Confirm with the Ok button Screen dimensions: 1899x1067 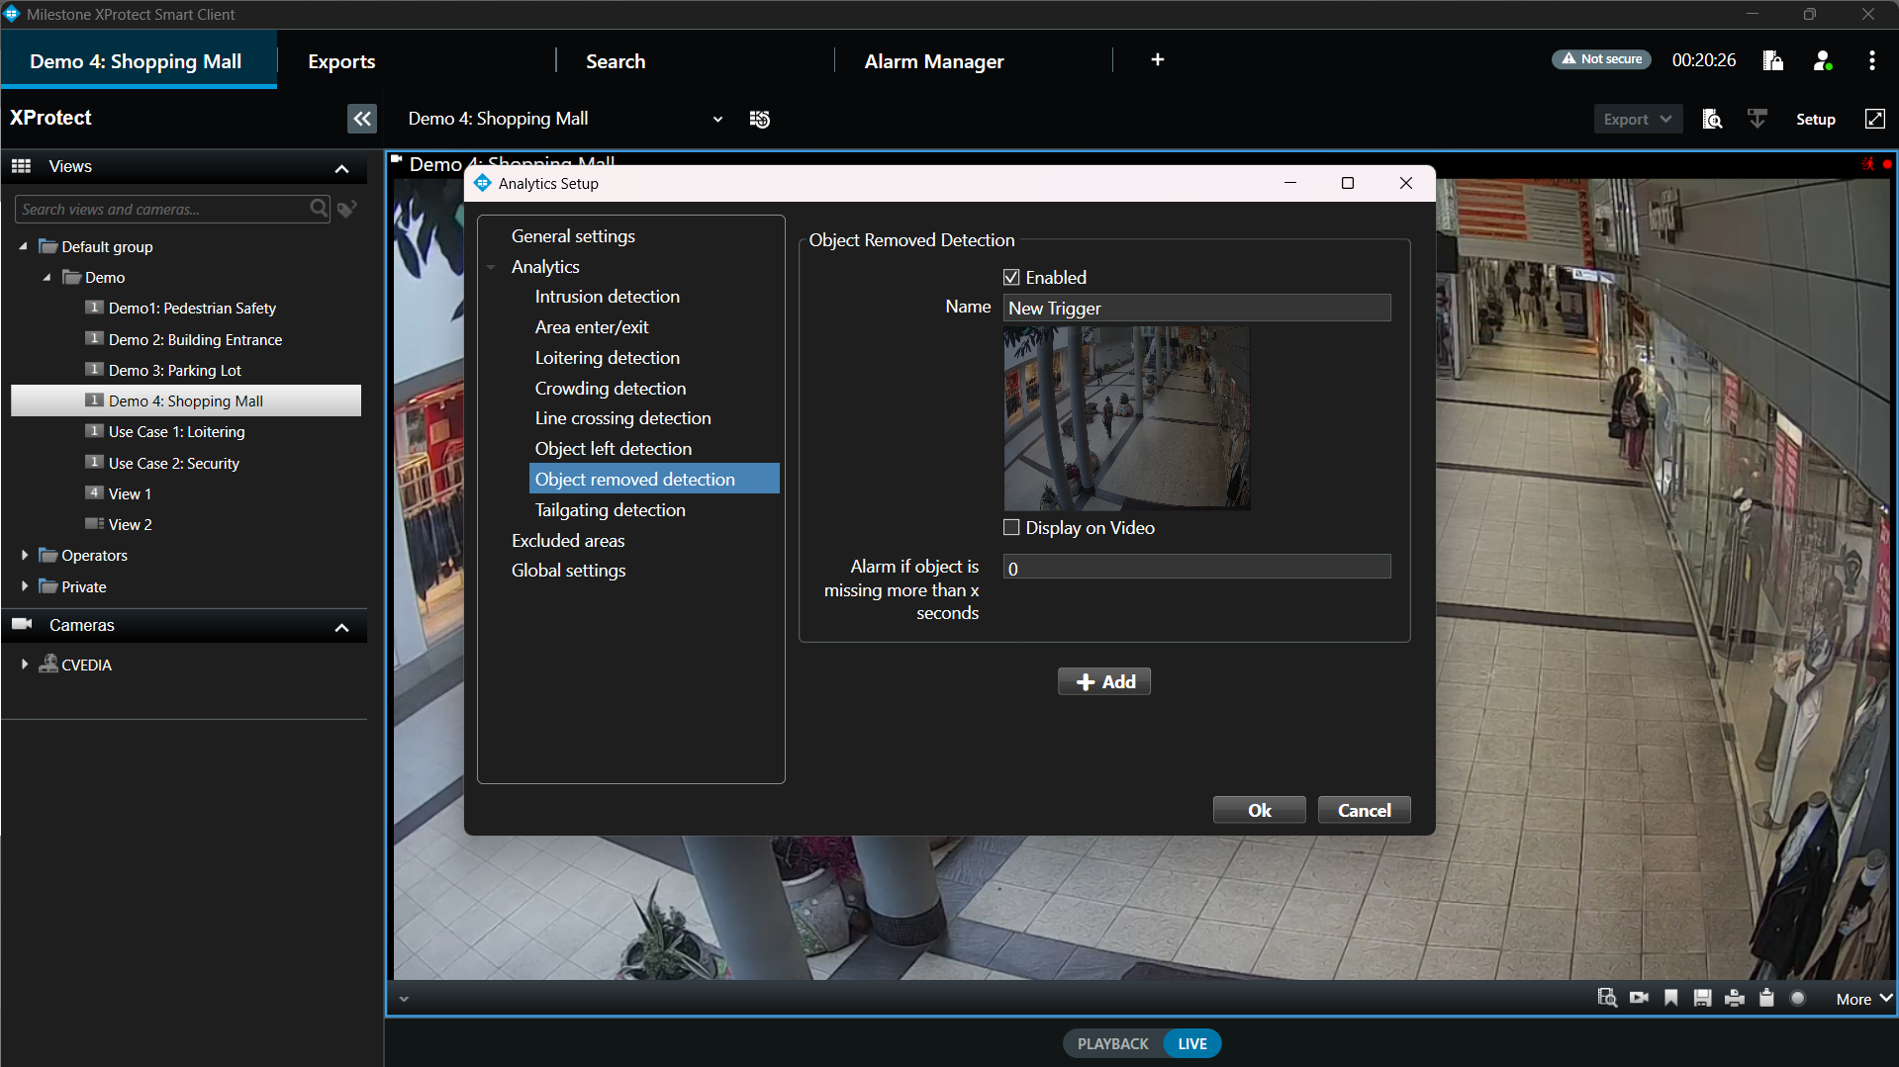pyautogui.click(x=1259, y=810)
